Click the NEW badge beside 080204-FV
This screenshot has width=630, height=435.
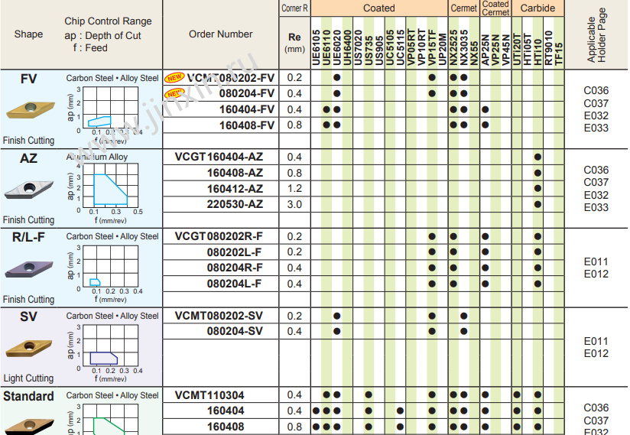[175, 93]
